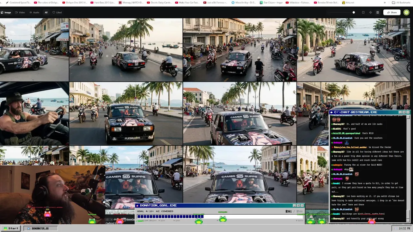Click the flower-shaped layout icon
Screen dimensions: 413x232
click(x=370, y=13)
